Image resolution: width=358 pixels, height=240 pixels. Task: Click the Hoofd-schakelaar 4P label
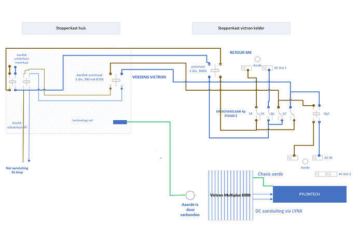(x=17, y=125)
